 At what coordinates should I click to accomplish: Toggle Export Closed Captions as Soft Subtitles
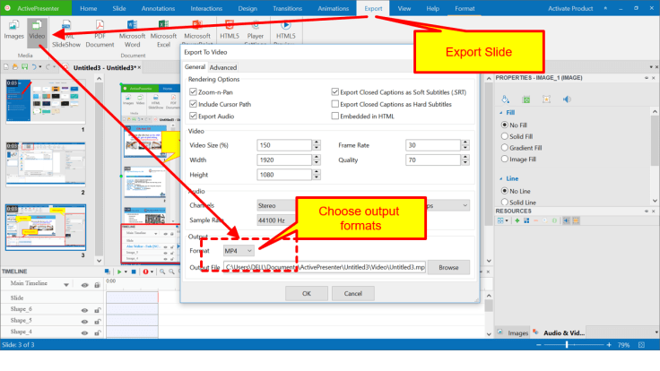(335, 91)
